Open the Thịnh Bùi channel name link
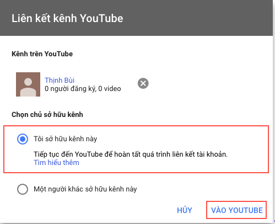The width and height of the screenshot is (275, 224). 60,80
